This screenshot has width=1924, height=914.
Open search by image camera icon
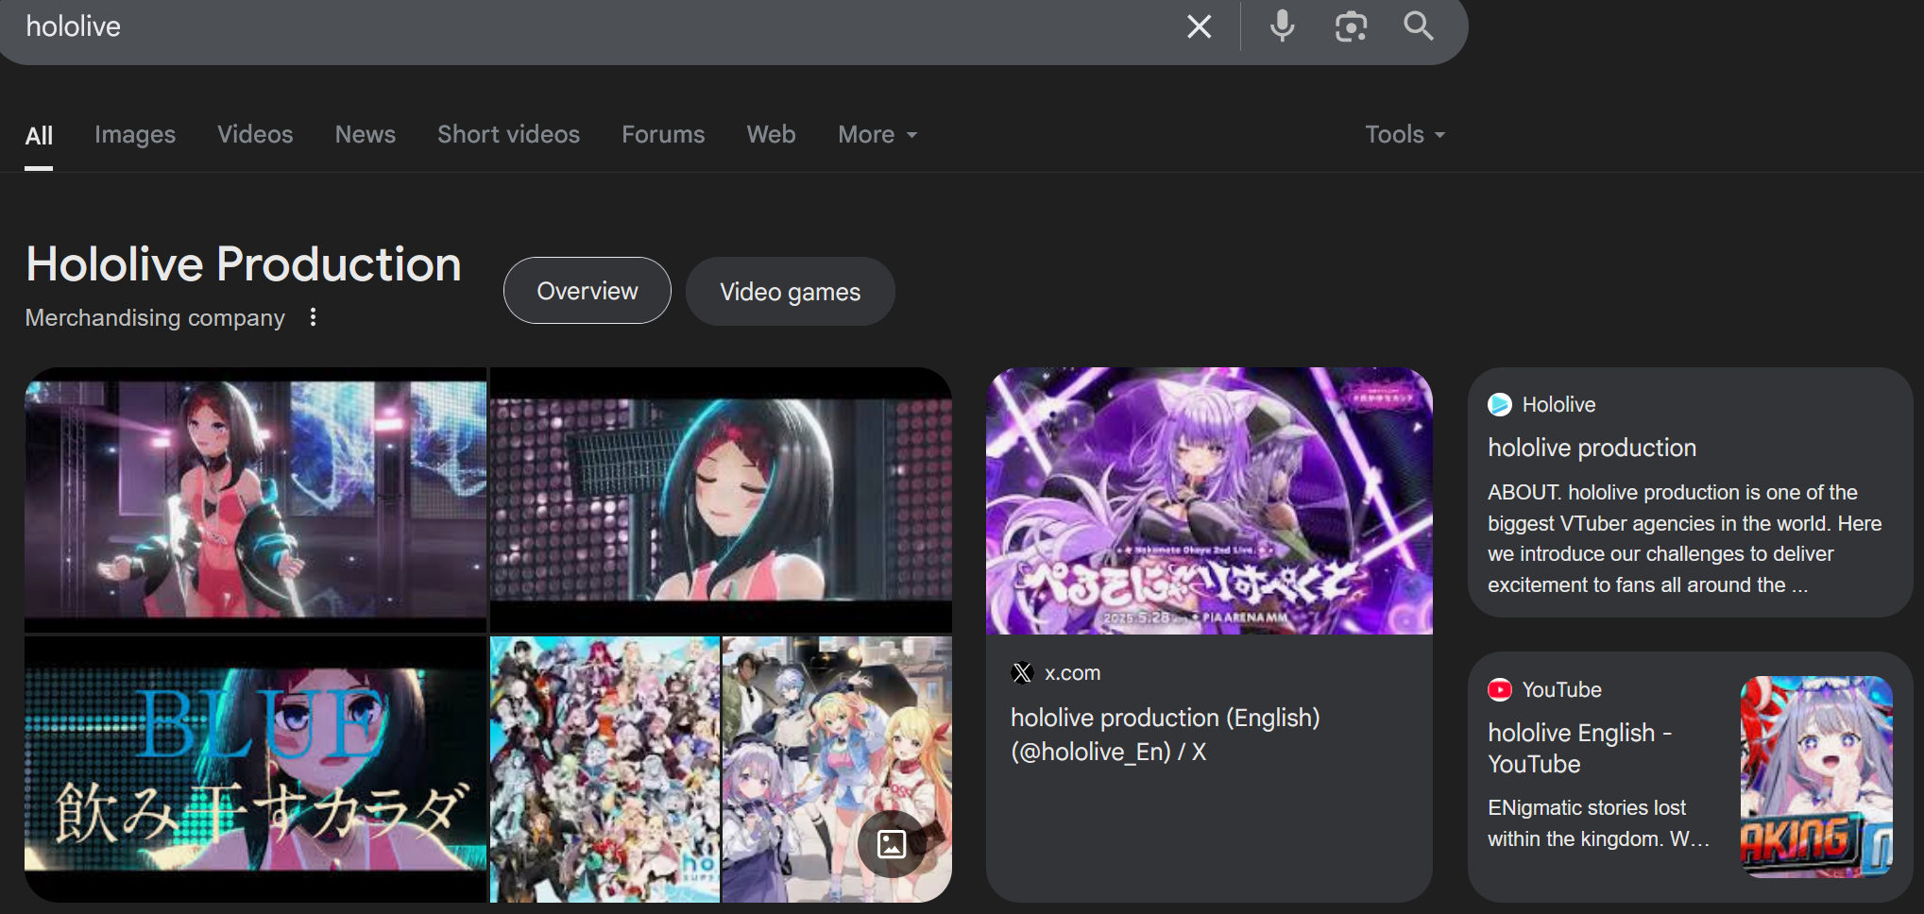tap(1351, 26)
